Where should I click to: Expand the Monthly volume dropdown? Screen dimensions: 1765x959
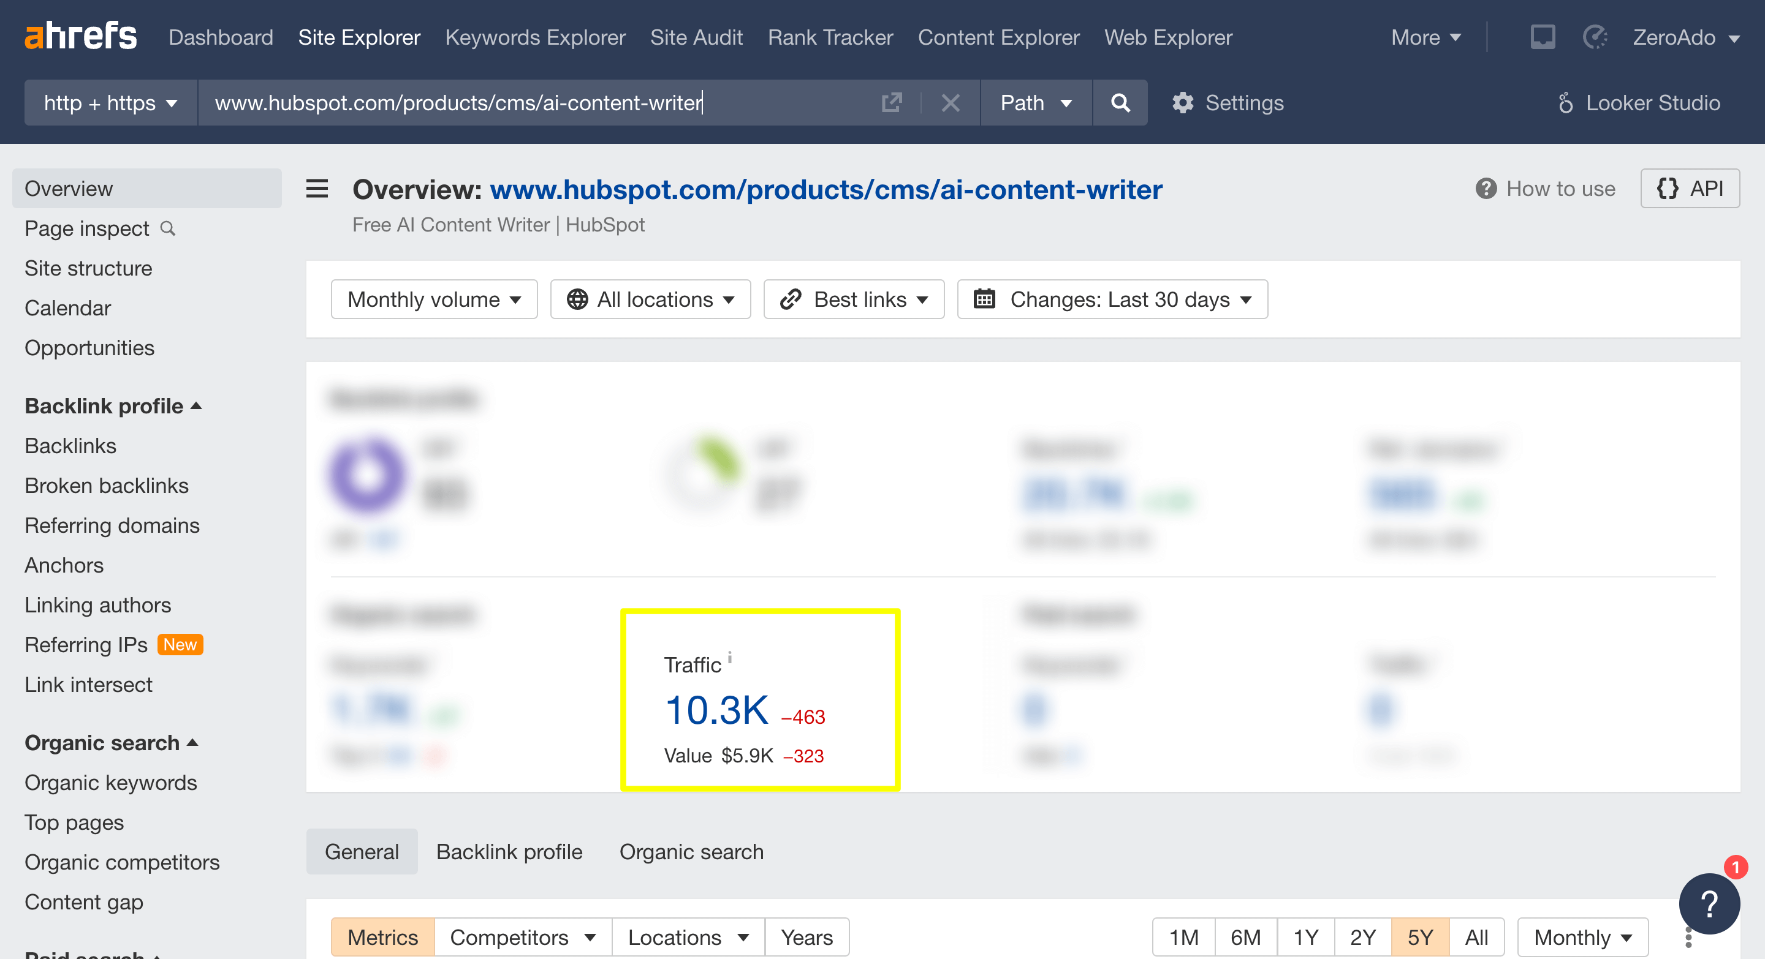pyautogui.click(x=434, y=299)
